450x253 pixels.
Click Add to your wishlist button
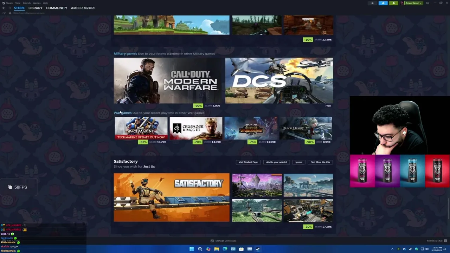(276, 162)
